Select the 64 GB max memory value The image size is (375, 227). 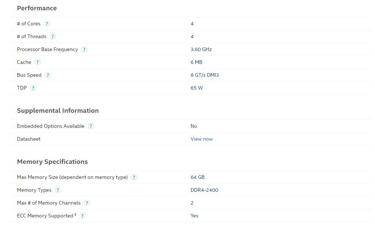(x=198, y=177)
